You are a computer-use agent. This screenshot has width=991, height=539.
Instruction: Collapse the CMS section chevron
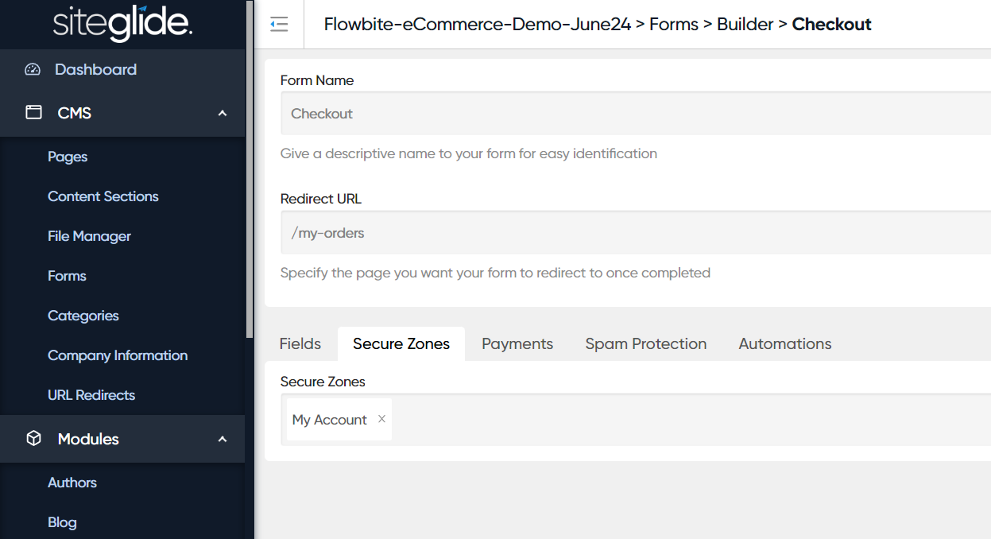tap(223, 114)
